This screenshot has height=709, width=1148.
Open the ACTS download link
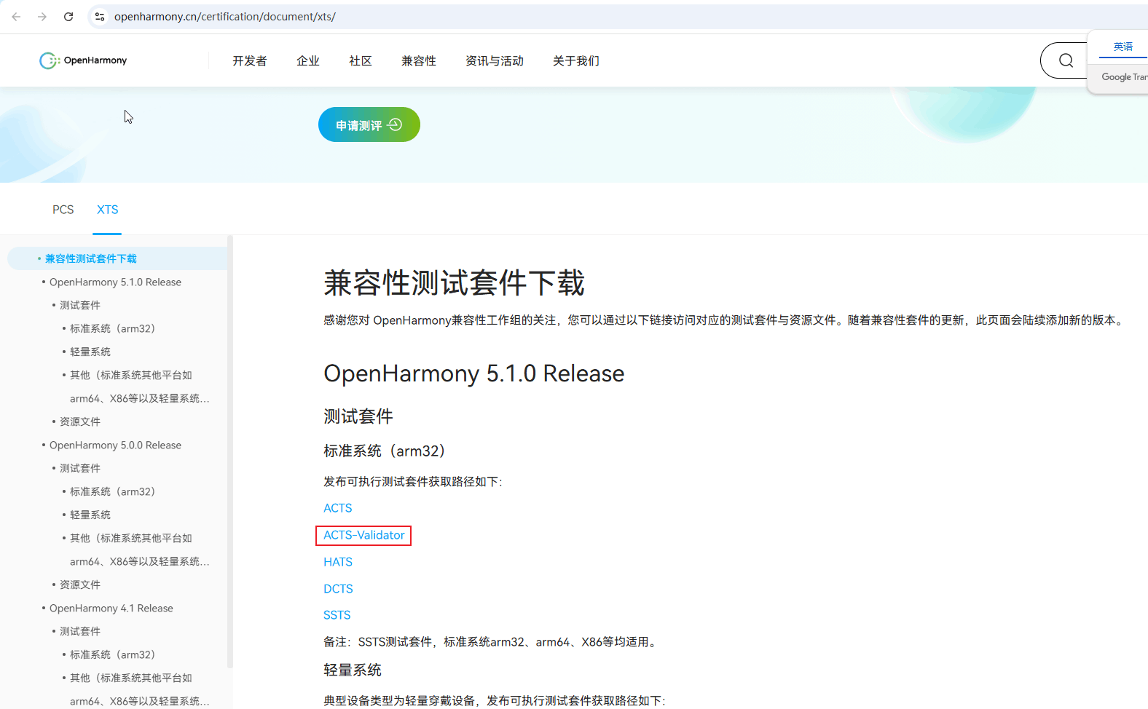pos(337,508)
